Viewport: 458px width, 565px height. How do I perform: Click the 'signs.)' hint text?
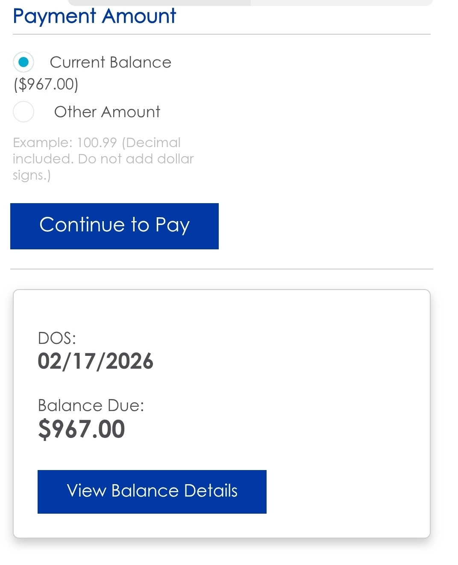point(32,175)
